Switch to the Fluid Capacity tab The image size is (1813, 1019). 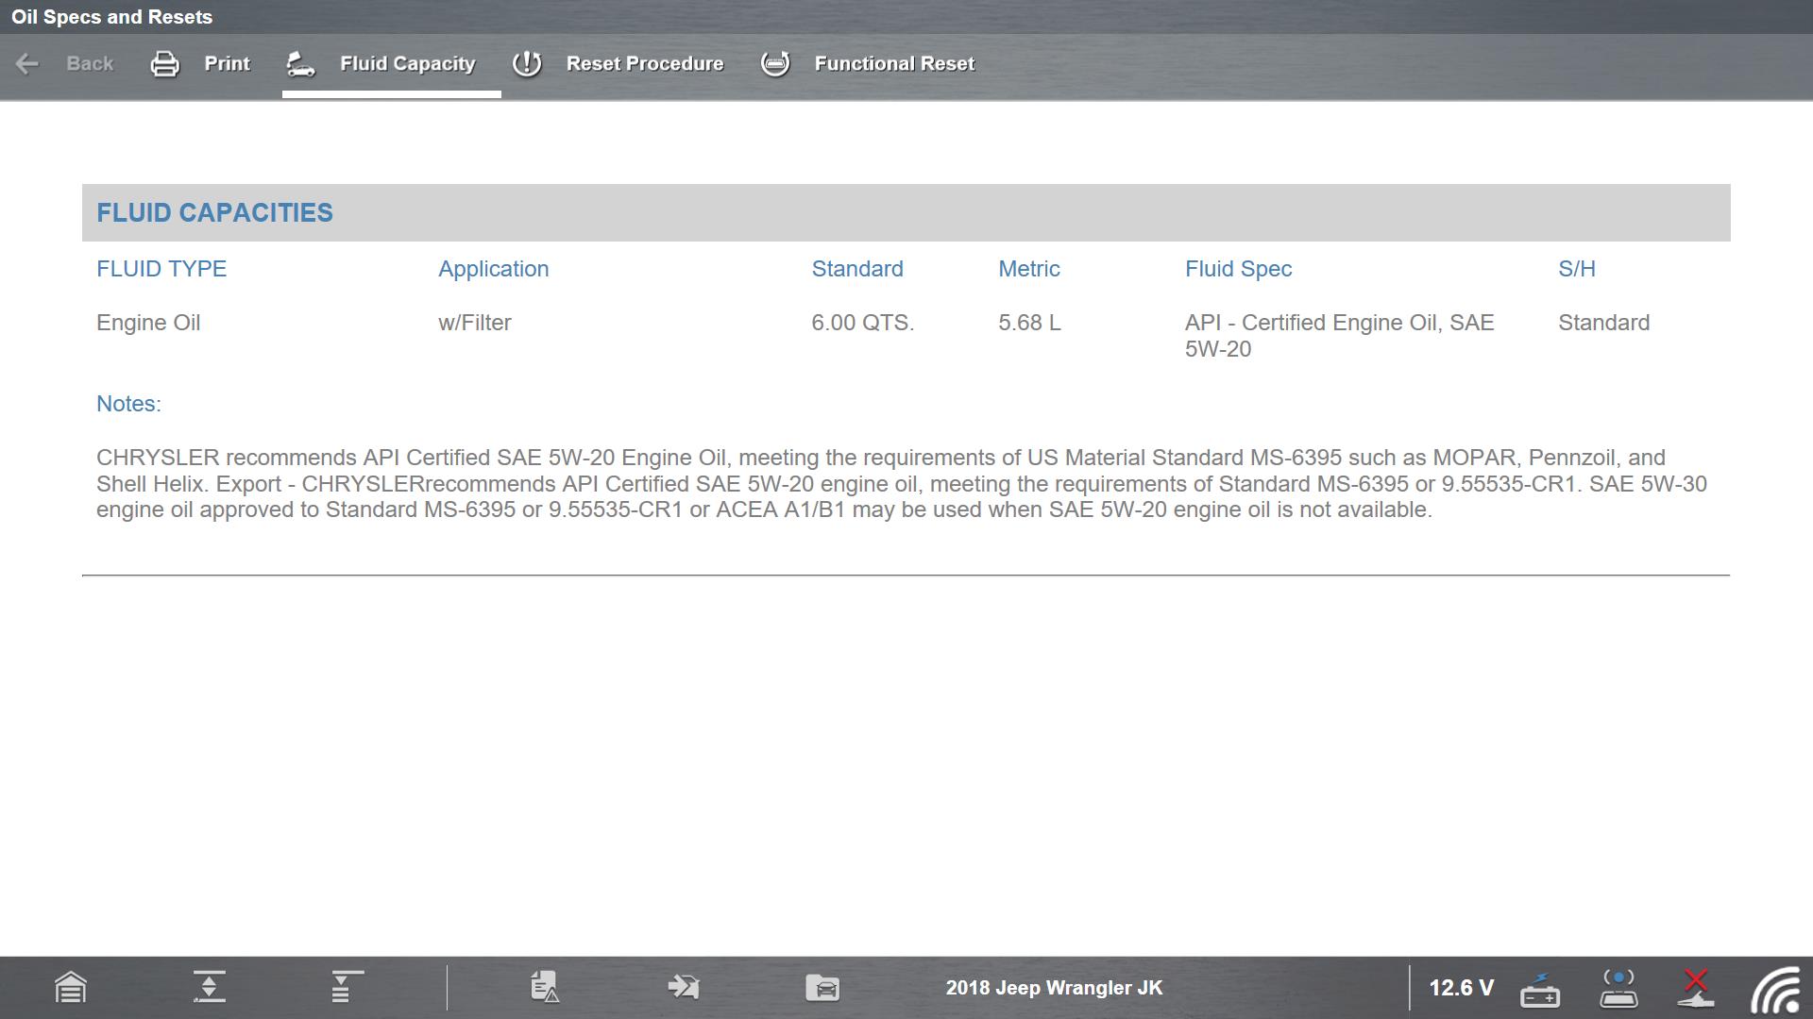pos(407,64)
